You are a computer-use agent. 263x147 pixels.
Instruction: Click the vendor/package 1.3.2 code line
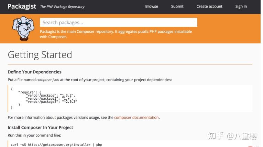coord(50,95)
